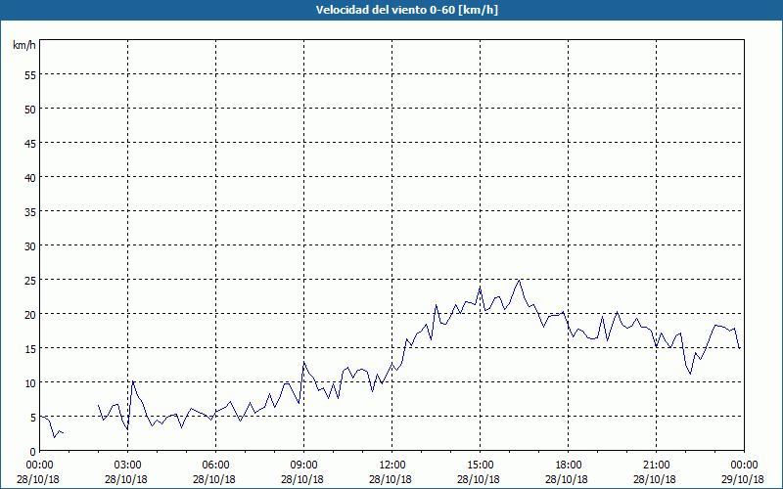Click the y-axis value 10
Screen dimensions: 783x489
(x=30, y=382)
